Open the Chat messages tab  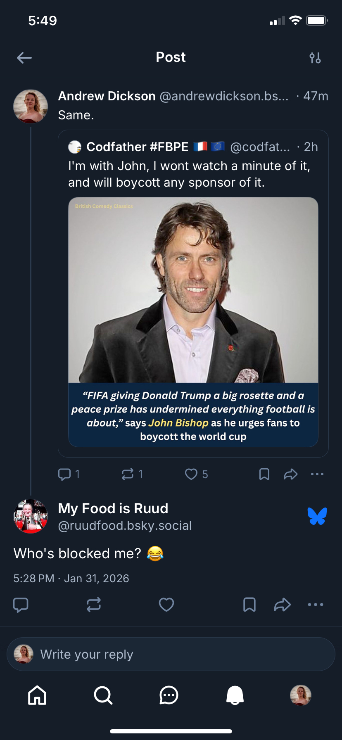169,695
